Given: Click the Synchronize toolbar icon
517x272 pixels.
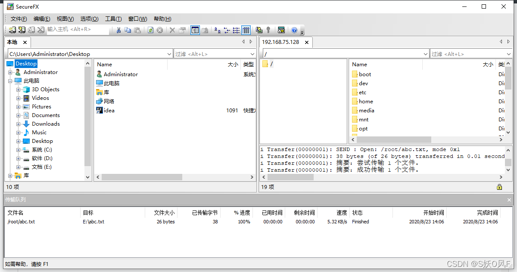Looking at the screenshot, I should tap(259, 30).
